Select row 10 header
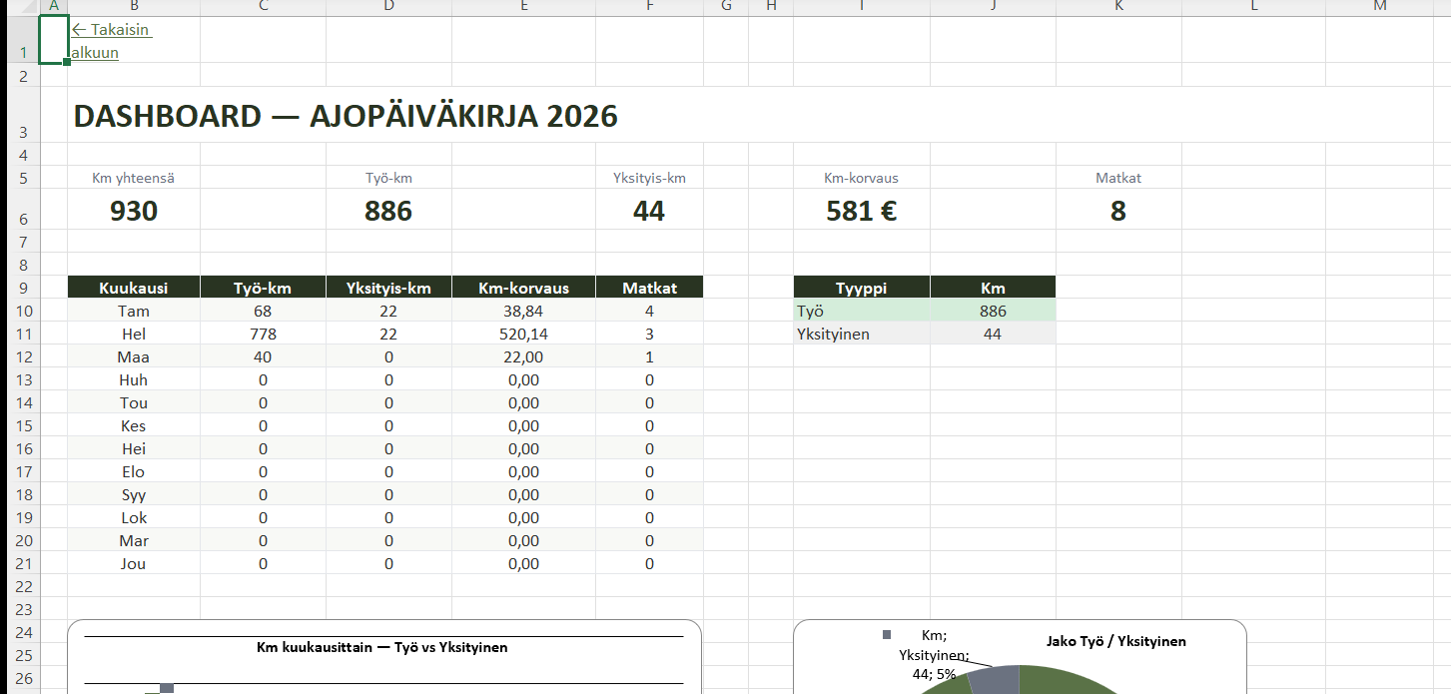This screenshot has width=1451, height=694. click(x=19, y=311)
